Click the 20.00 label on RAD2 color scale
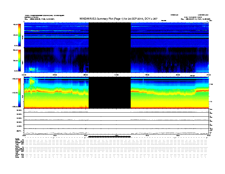This screenshot has width=225, height=174. tap(15, 35)
